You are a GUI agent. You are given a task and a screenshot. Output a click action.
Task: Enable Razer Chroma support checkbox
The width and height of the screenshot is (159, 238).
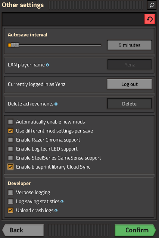tap(10, 140)
